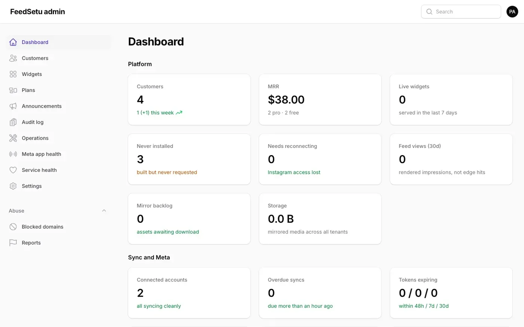Viewport: 524px width, 327px height.
Task: Click the Connected accounts card title
Action: 162,280
